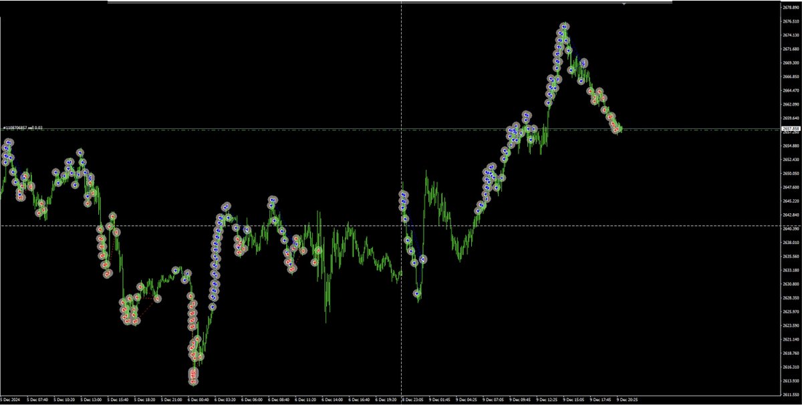The height and width of the screenshot is (405, 802).
Task: Click the 2642.840 price scale label
Action: pos(791,215)
